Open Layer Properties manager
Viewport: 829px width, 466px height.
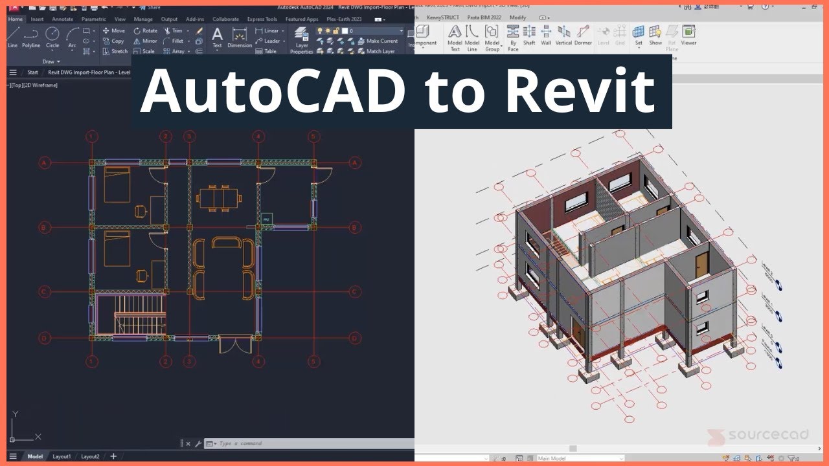(x=301, y=41)
